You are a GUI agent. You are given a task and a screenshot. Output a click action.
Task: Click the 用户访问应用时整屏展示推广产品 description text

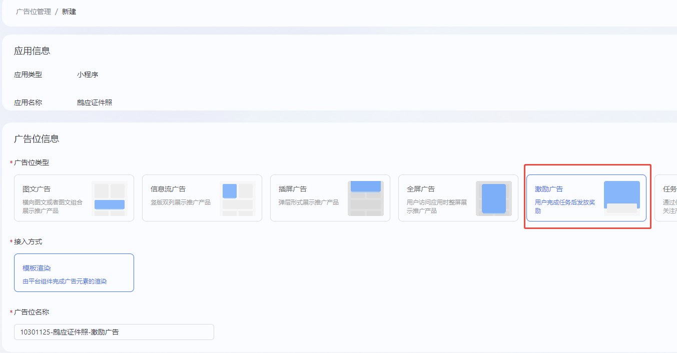pyautogui.click(x=437, y=206)
